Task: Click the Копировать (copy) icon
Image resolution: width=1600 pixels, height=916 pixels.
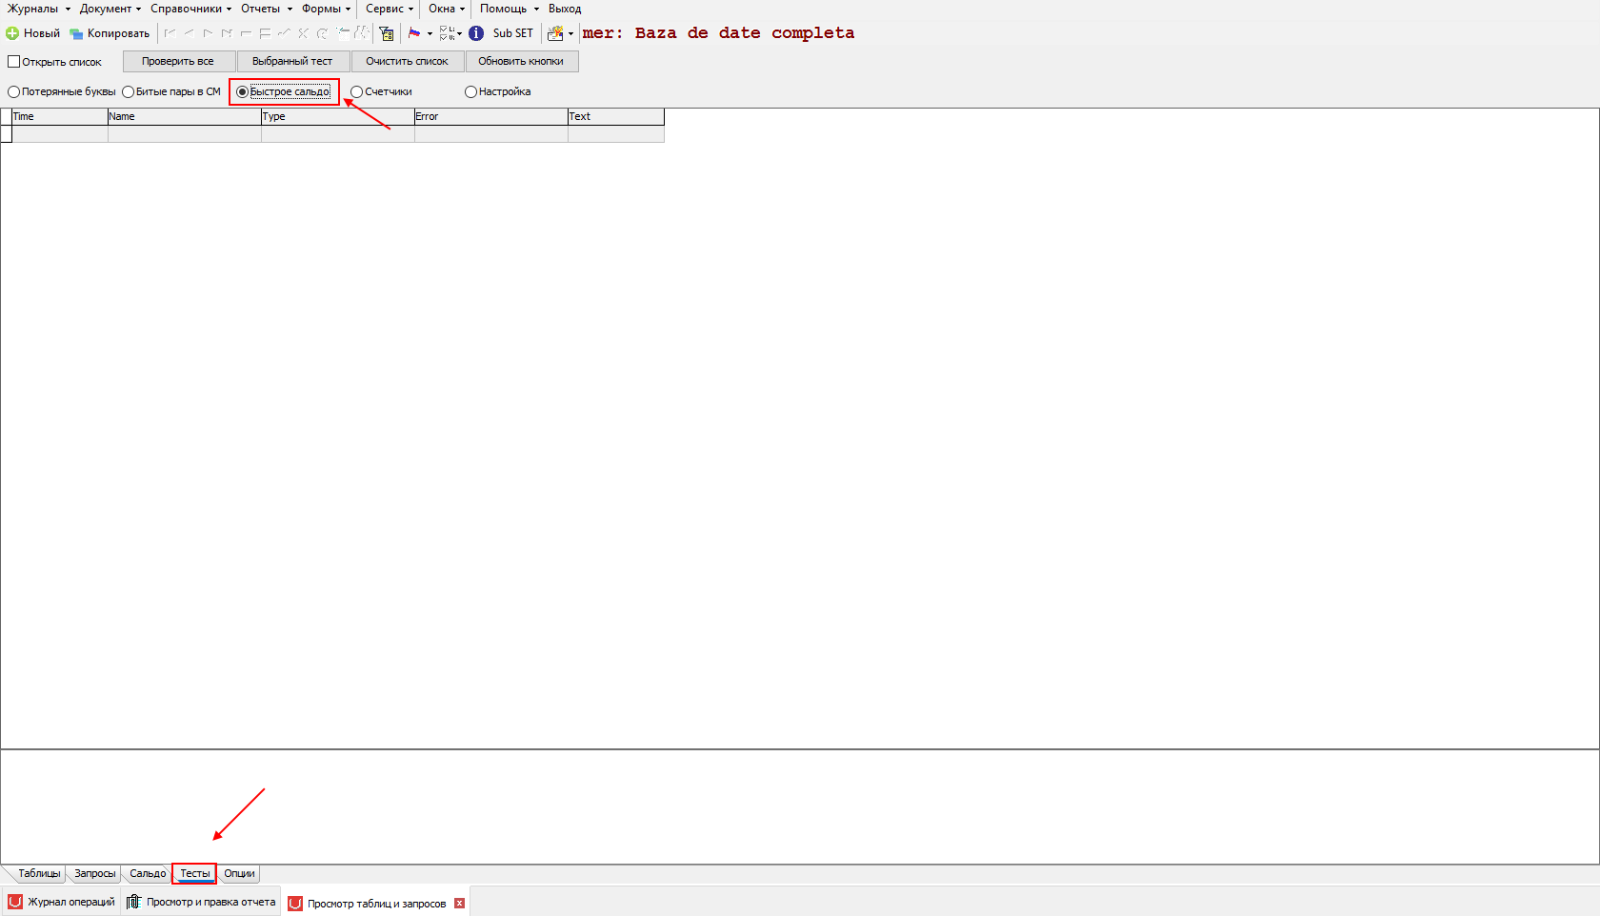Action: tap(76, 33)
